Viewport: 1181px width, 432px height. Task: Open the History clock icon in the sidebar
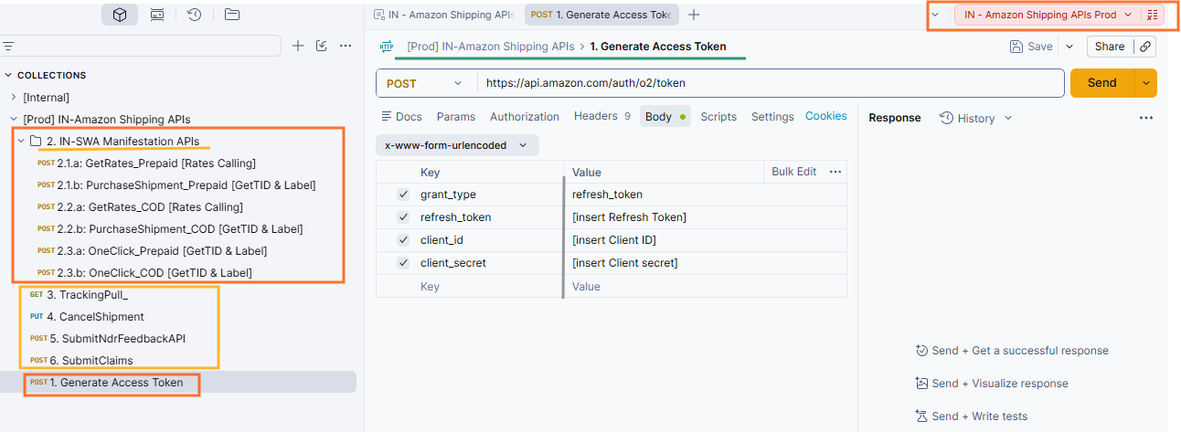[x=194, y=15]
